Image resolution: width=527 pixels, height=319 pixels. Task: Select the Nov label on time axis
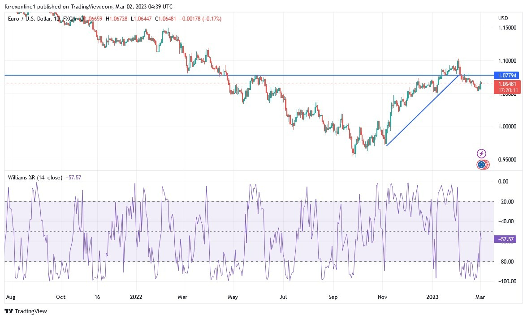click(x=382, y=297)
